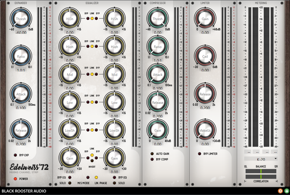Enable AUTO GAIN in the compressor
Screen dimensions: 290x195
pyautogui.click(x=152, y=154)
